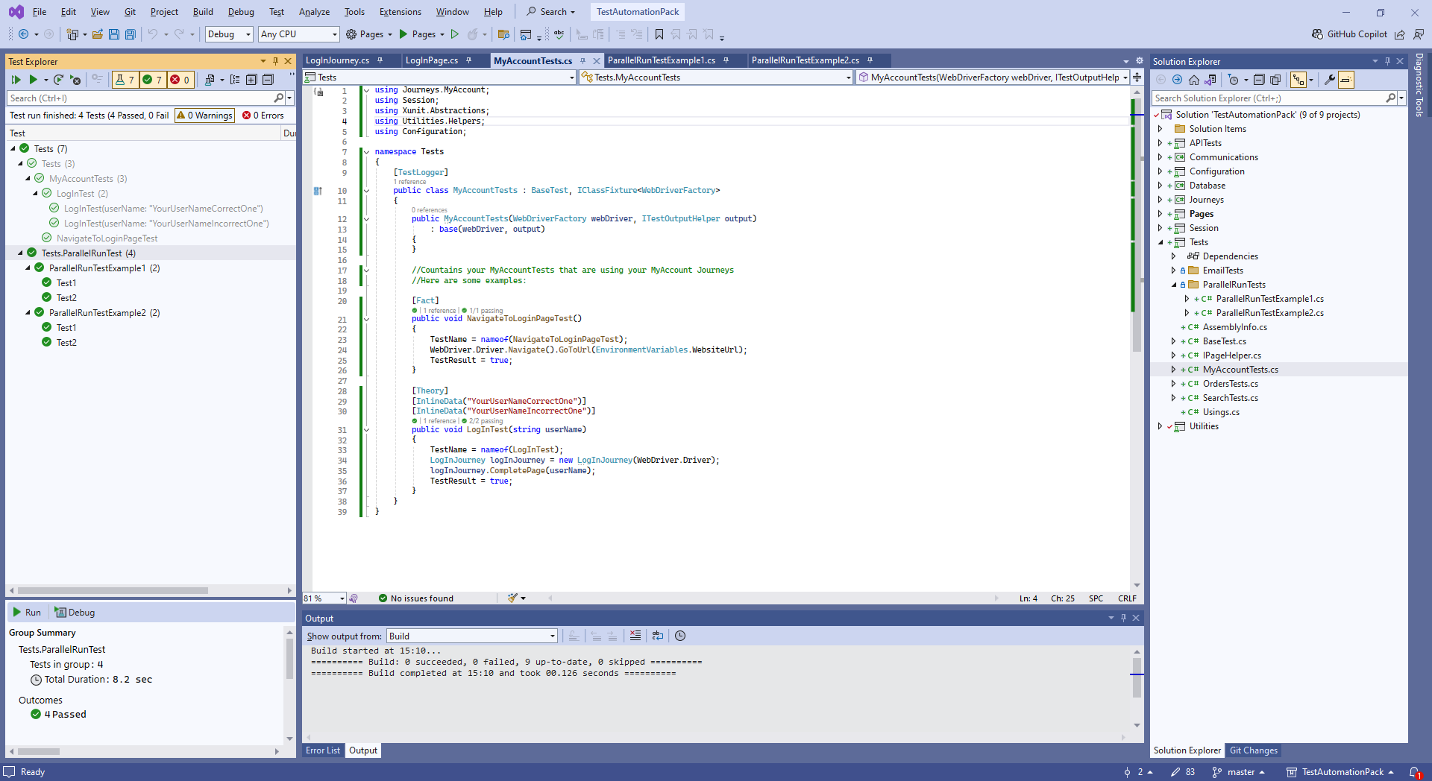Click Start Without Debugging outline play icon

pos(454,34)
